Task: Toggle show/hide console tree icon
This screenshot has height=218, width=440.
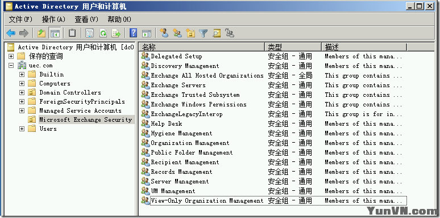Action: coord(55,33)
